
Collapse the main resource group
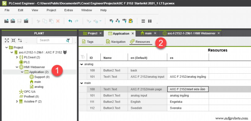point(82,83)
